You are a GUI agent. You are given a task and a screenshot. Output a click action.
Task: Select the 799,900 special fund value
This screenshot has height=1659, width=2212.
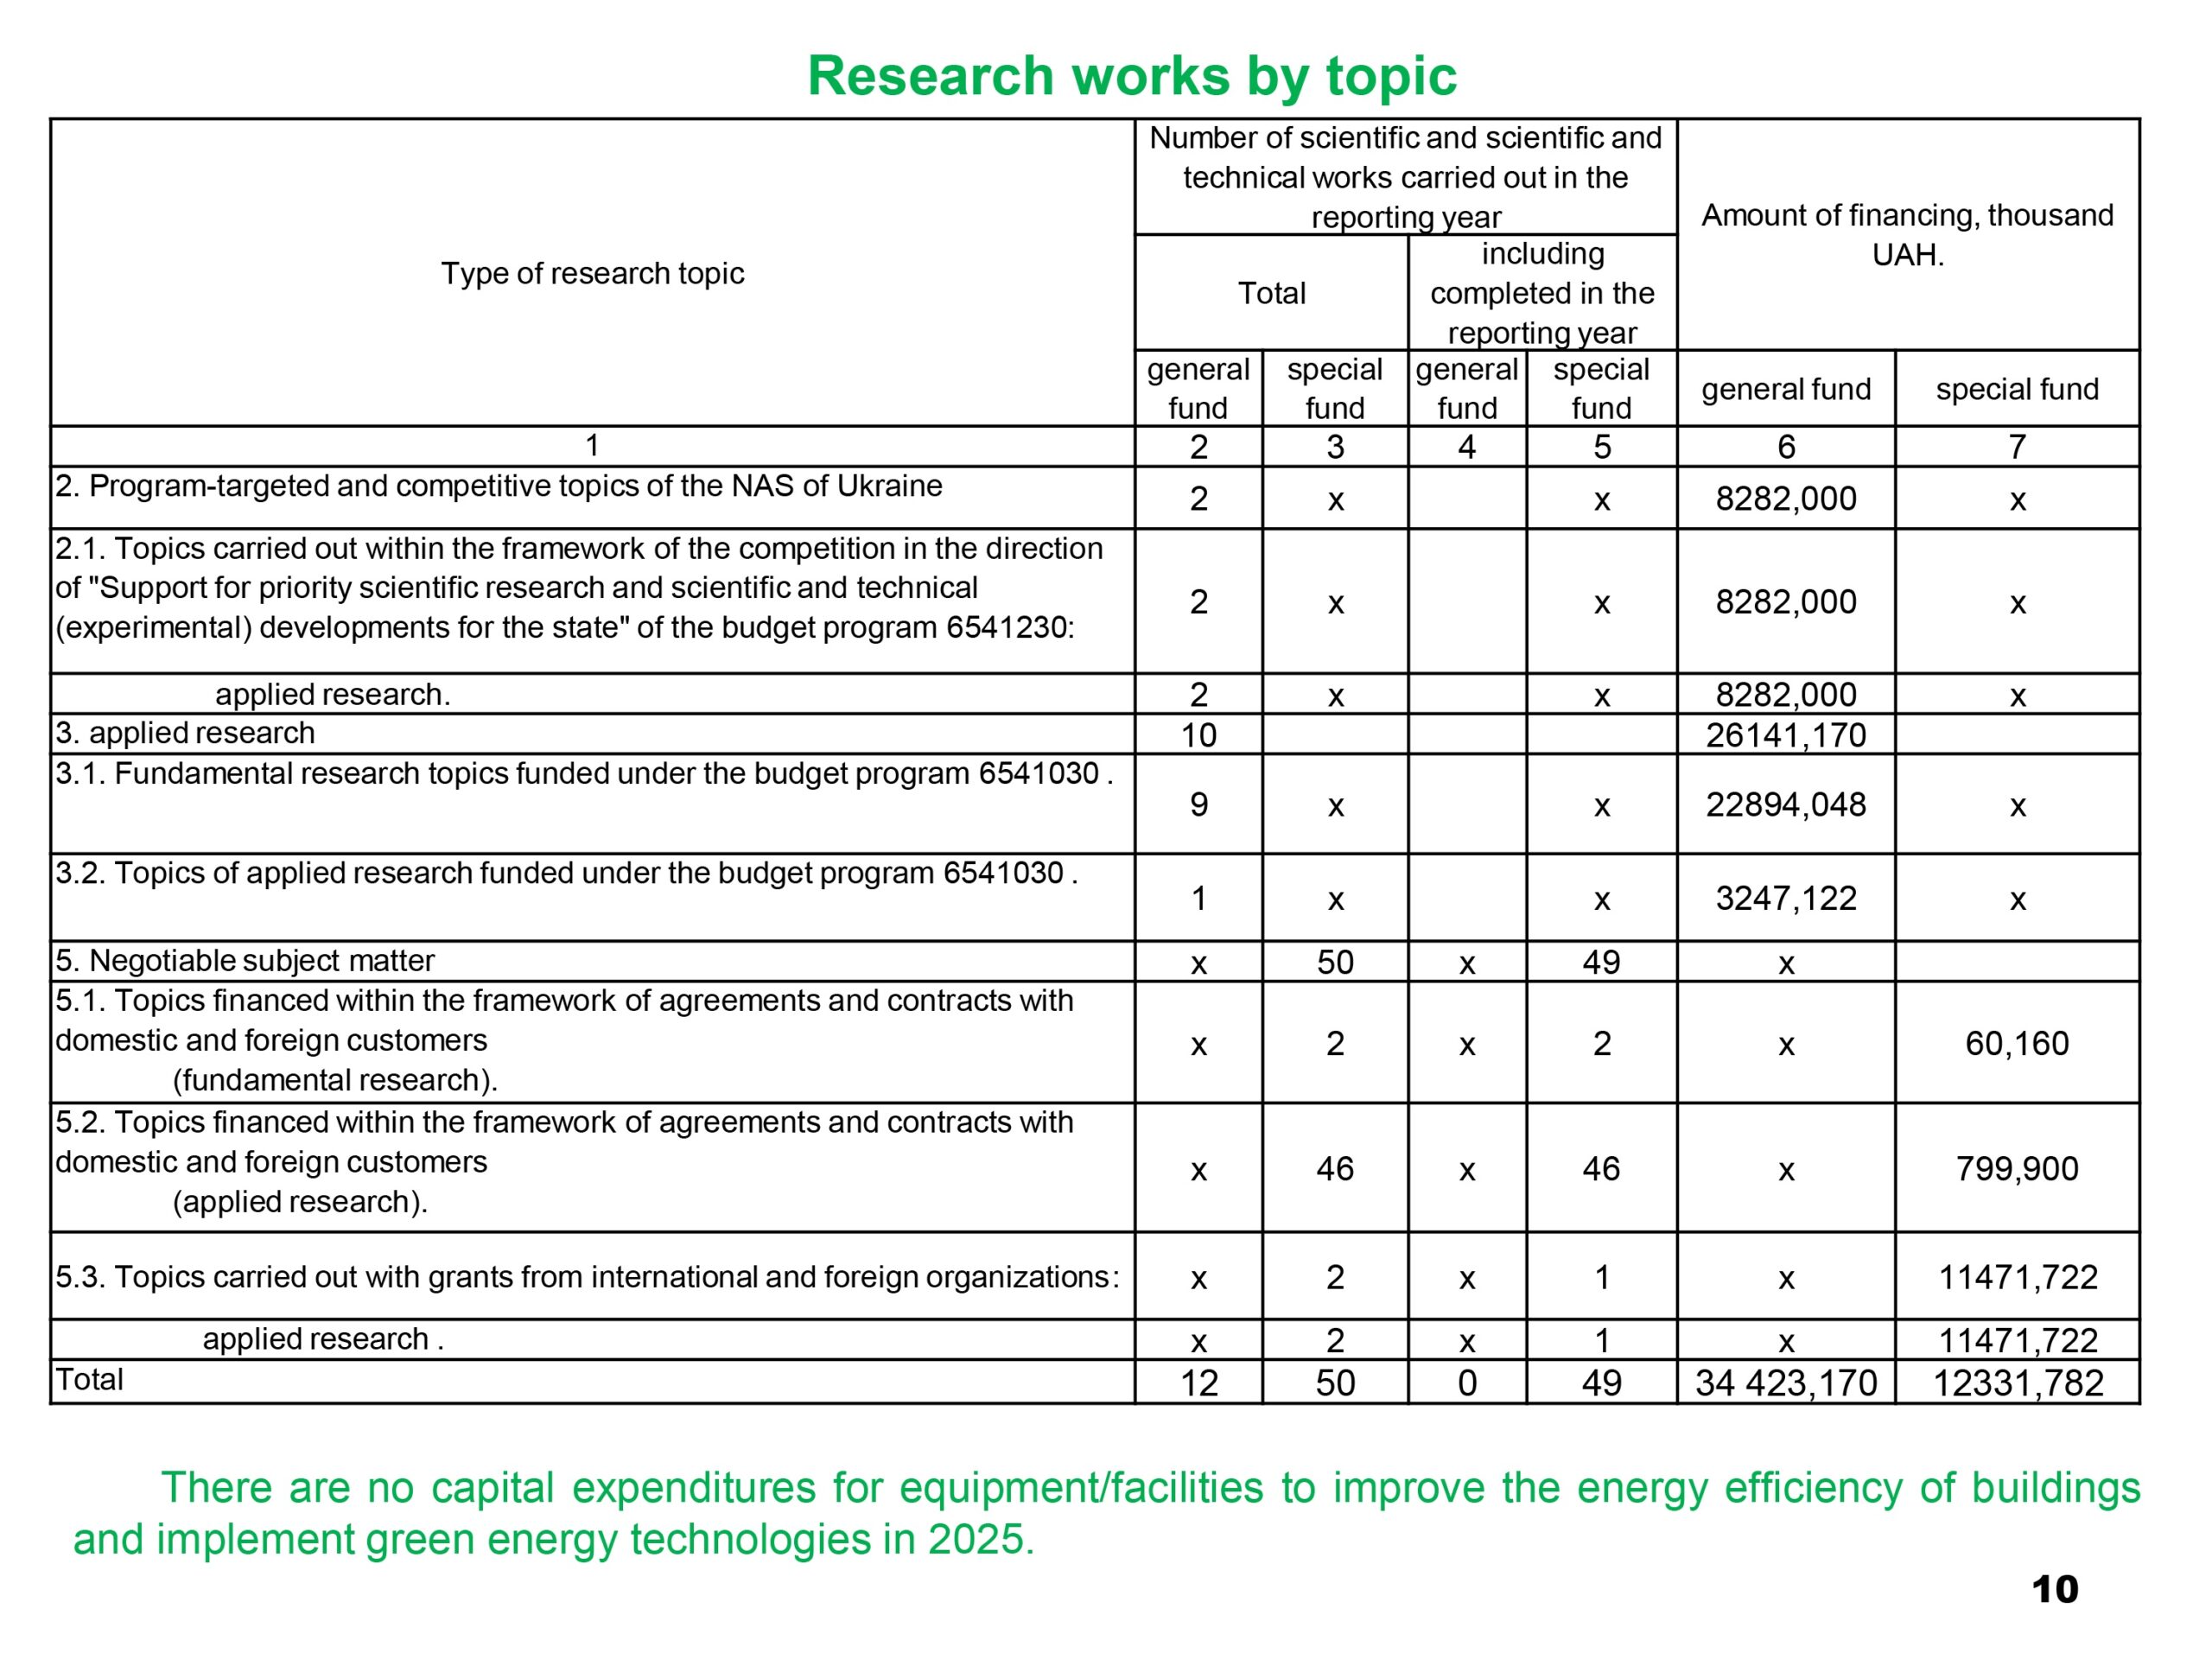(2017, 1168)
